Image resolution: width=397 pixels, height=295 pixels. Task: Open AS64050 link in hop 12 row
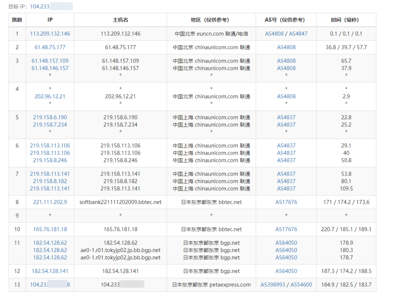click(286, 271)
